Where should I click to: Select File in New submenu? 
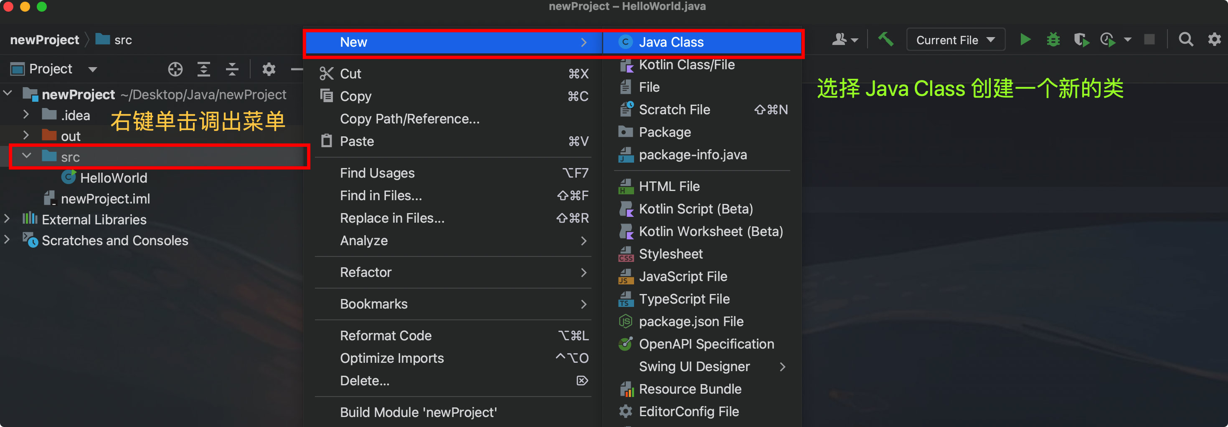click(702, 87)
